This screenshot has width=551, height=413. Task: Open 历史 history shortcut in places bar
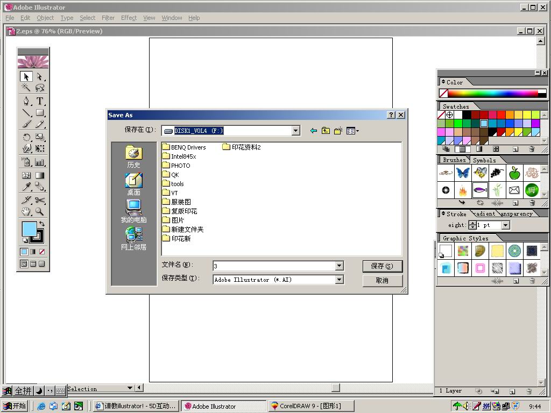click(x=133, y=157)
